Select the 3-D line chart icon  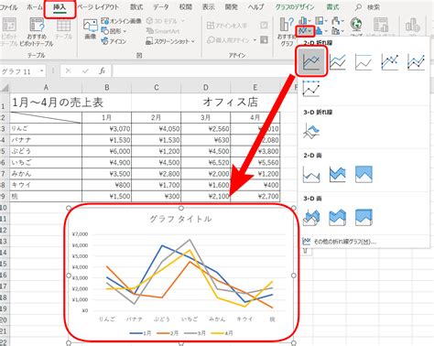pos(311,131)
